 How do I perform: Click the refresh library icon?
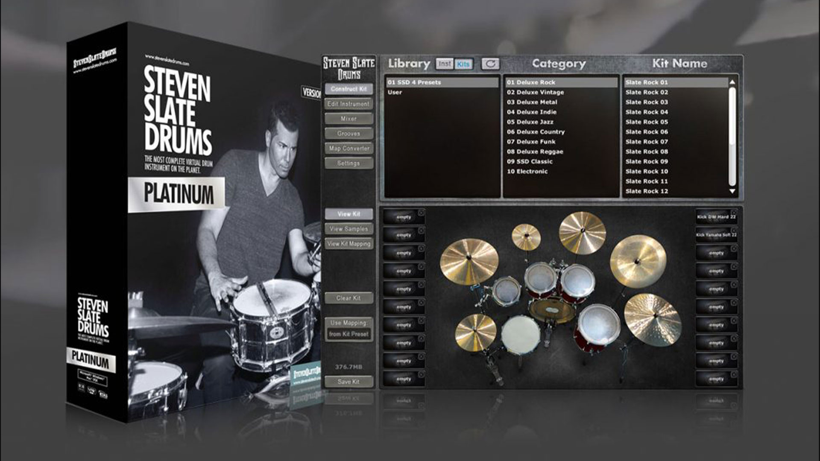click(x=490, y=64)
